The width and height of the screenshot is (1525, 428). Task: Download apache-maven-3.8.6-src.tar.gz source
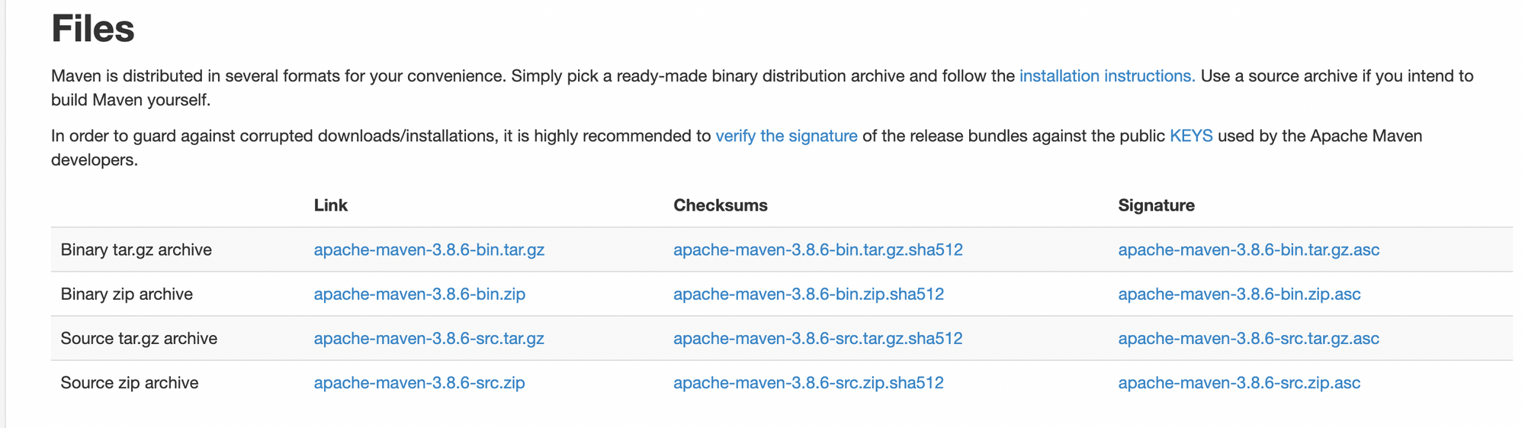[x=429, y=338]
